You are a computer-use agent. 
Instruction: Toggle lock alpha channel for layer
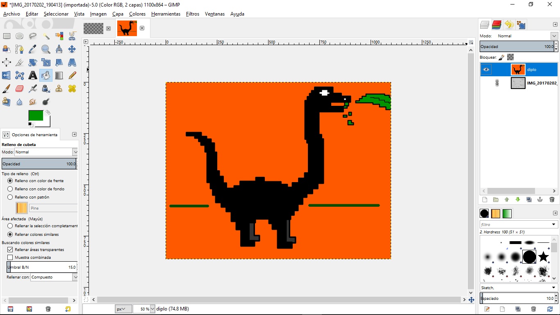tap(510, 57)
